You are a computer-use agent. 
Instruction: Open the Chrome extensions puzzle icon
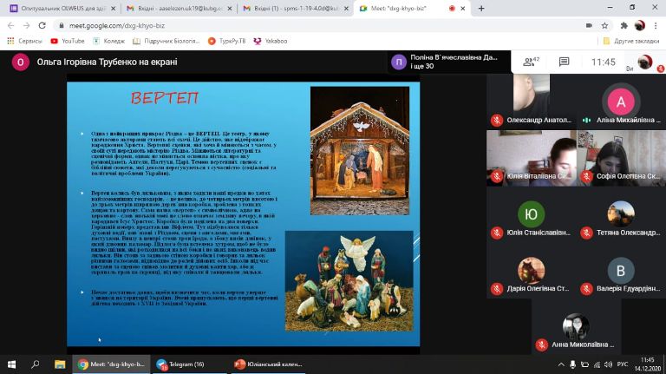[x=623, y=25]
